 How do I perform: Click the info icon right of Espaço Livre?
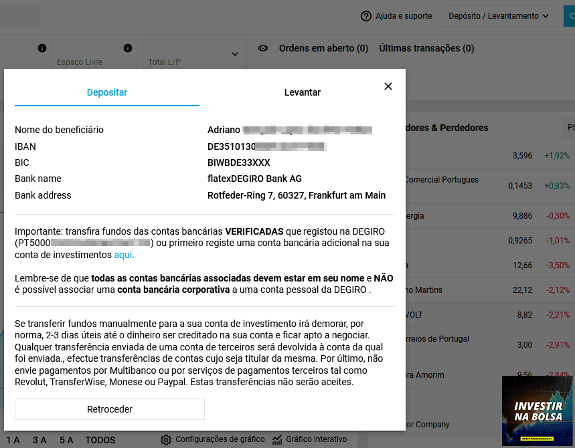point(128,48)
